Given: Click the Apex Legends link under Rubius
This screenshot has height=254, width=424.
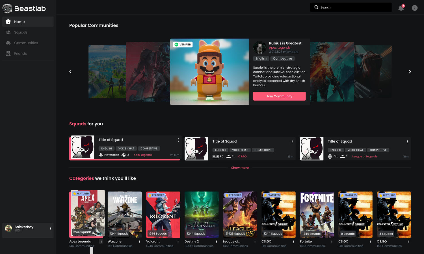Looking at the screenshot, I should click(x=280, y=48).
